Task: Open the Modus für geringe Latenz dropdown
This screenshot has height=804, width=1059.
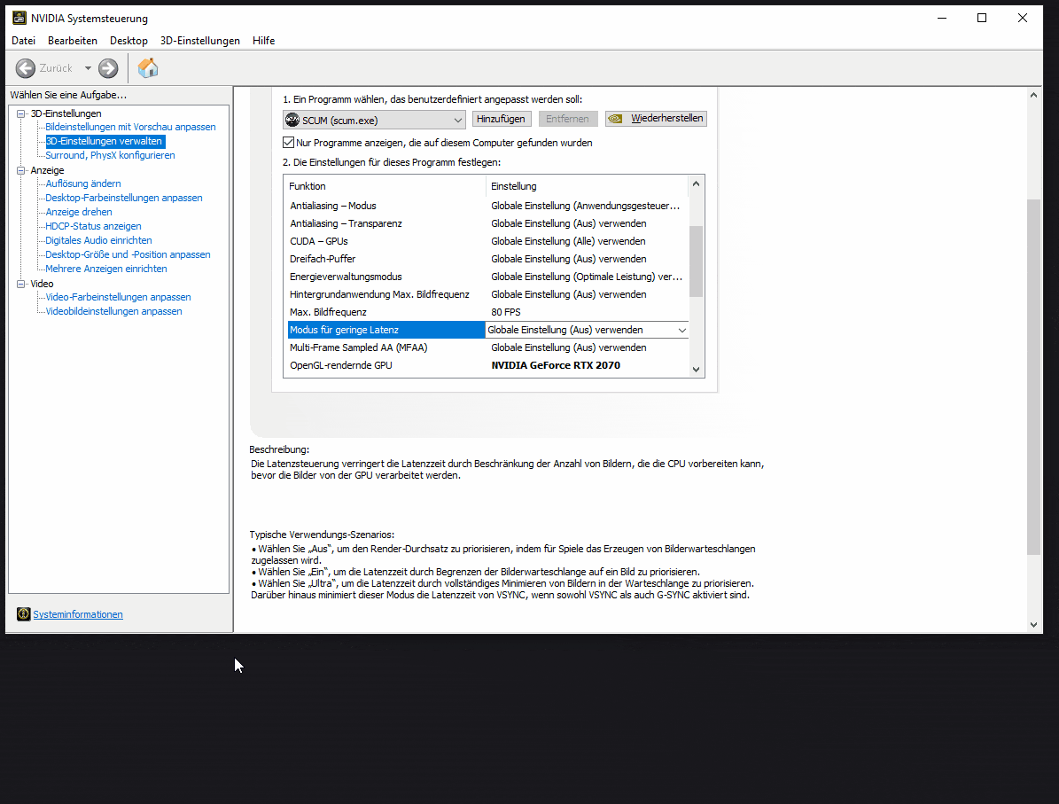Action: click(681, 330)
